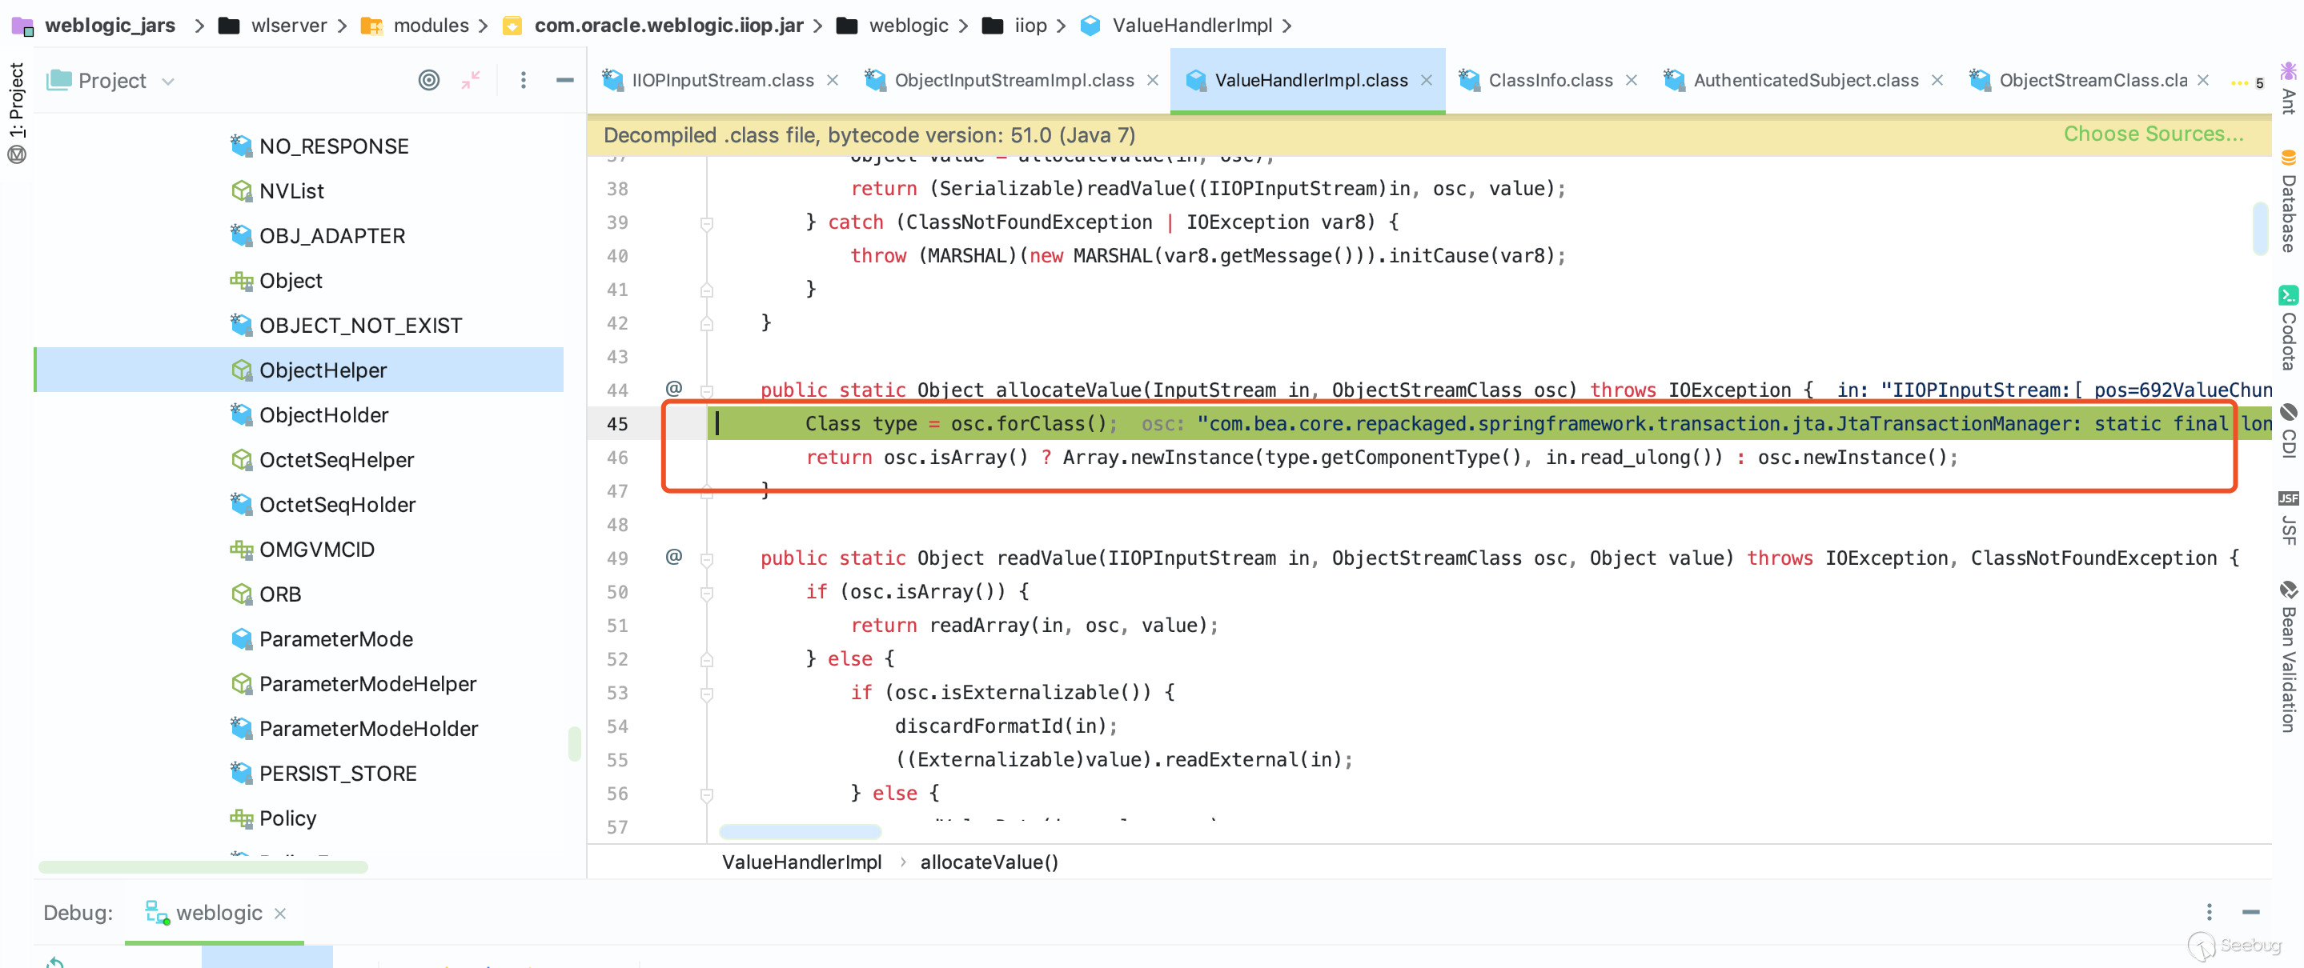Switch to IIOPInputStream.class tab
Screen dimensions: 2304x968
point(722,81)
